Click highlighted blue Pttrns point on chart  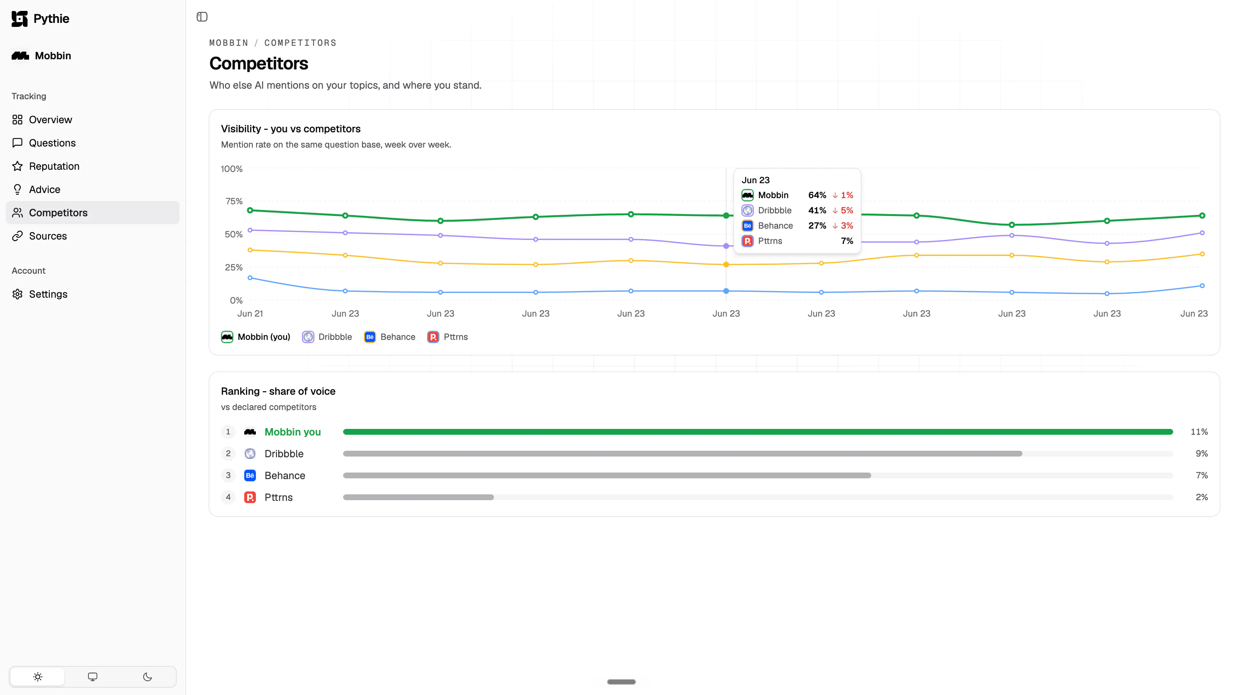726,291
